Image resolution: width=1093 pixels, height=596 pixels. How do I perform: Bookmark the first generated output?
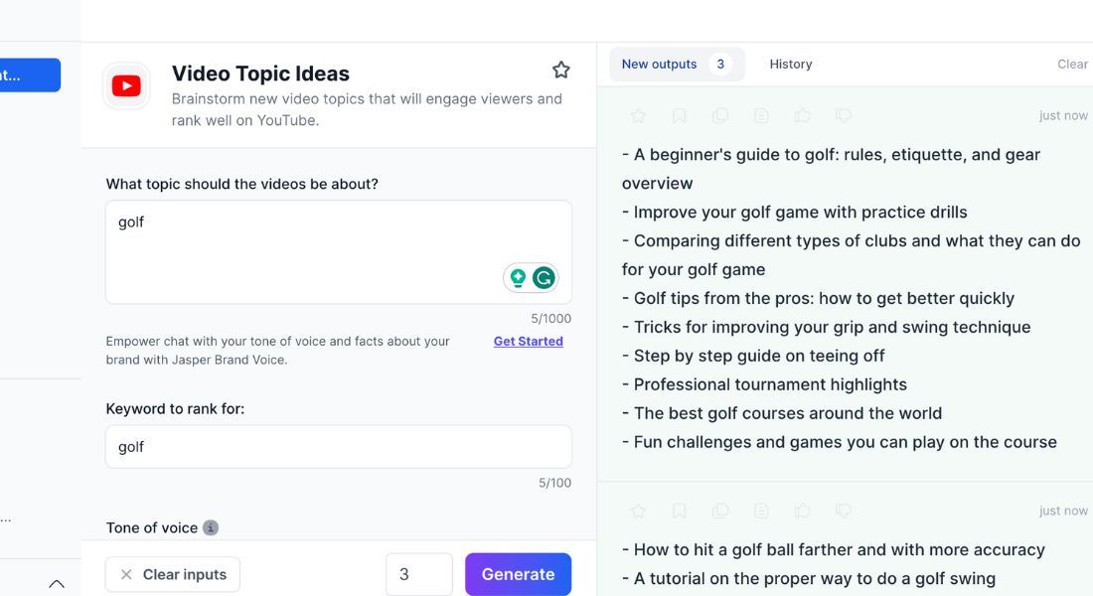[679, 115]
